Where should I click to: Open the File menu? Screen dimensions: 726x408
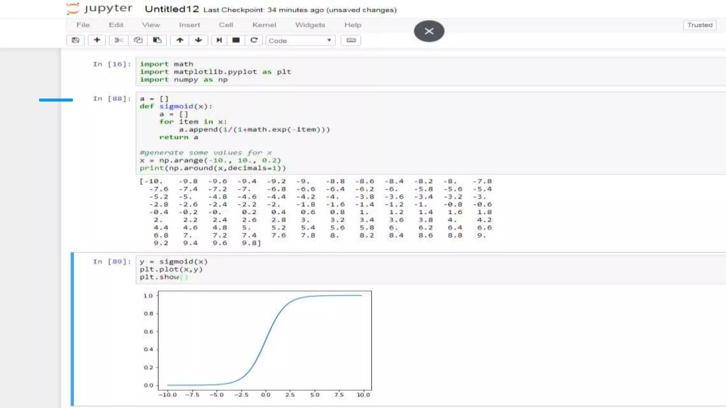83,25
